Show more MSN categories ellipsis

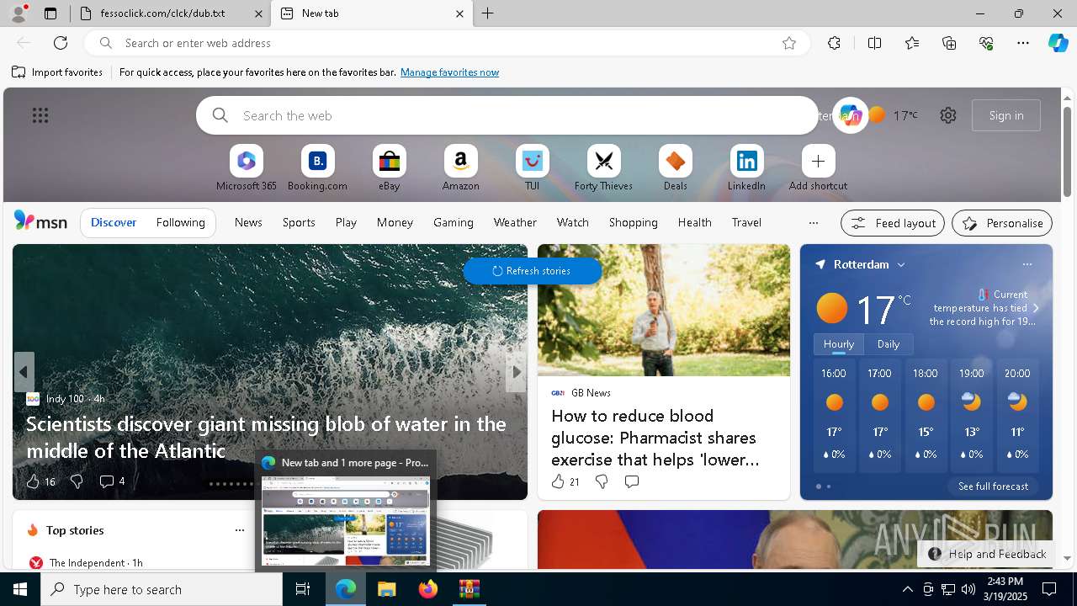[x=813, y=223]
